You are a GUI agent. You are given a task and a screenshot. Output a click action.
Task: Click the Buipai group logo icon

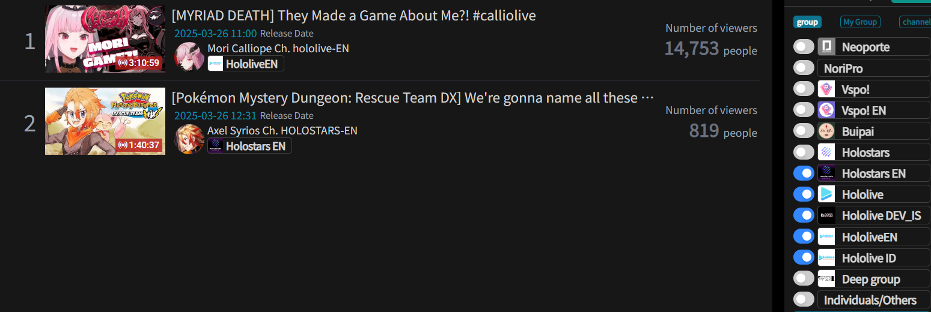[x=826, y=131]
